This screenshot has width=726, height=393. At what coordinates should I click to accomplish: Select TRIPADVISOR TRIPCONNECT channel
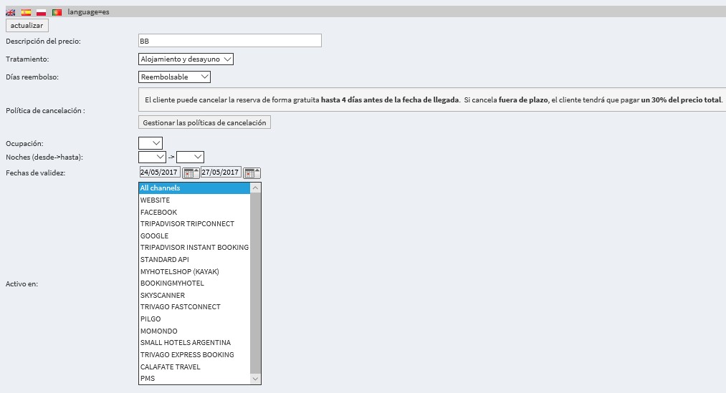point(194,224)
